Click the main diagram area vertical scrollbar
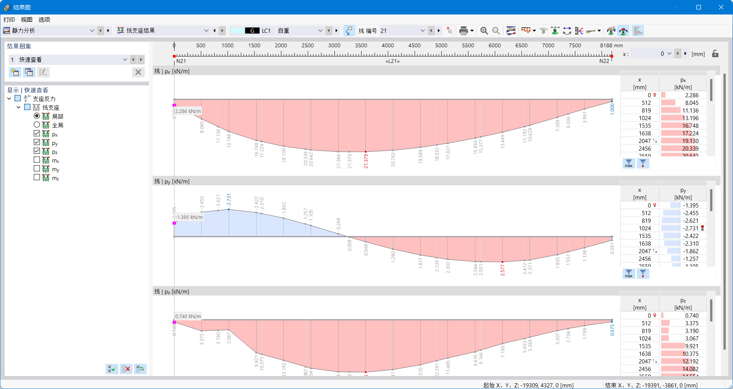Screen dimensions: 733x389 coord(725,212)
